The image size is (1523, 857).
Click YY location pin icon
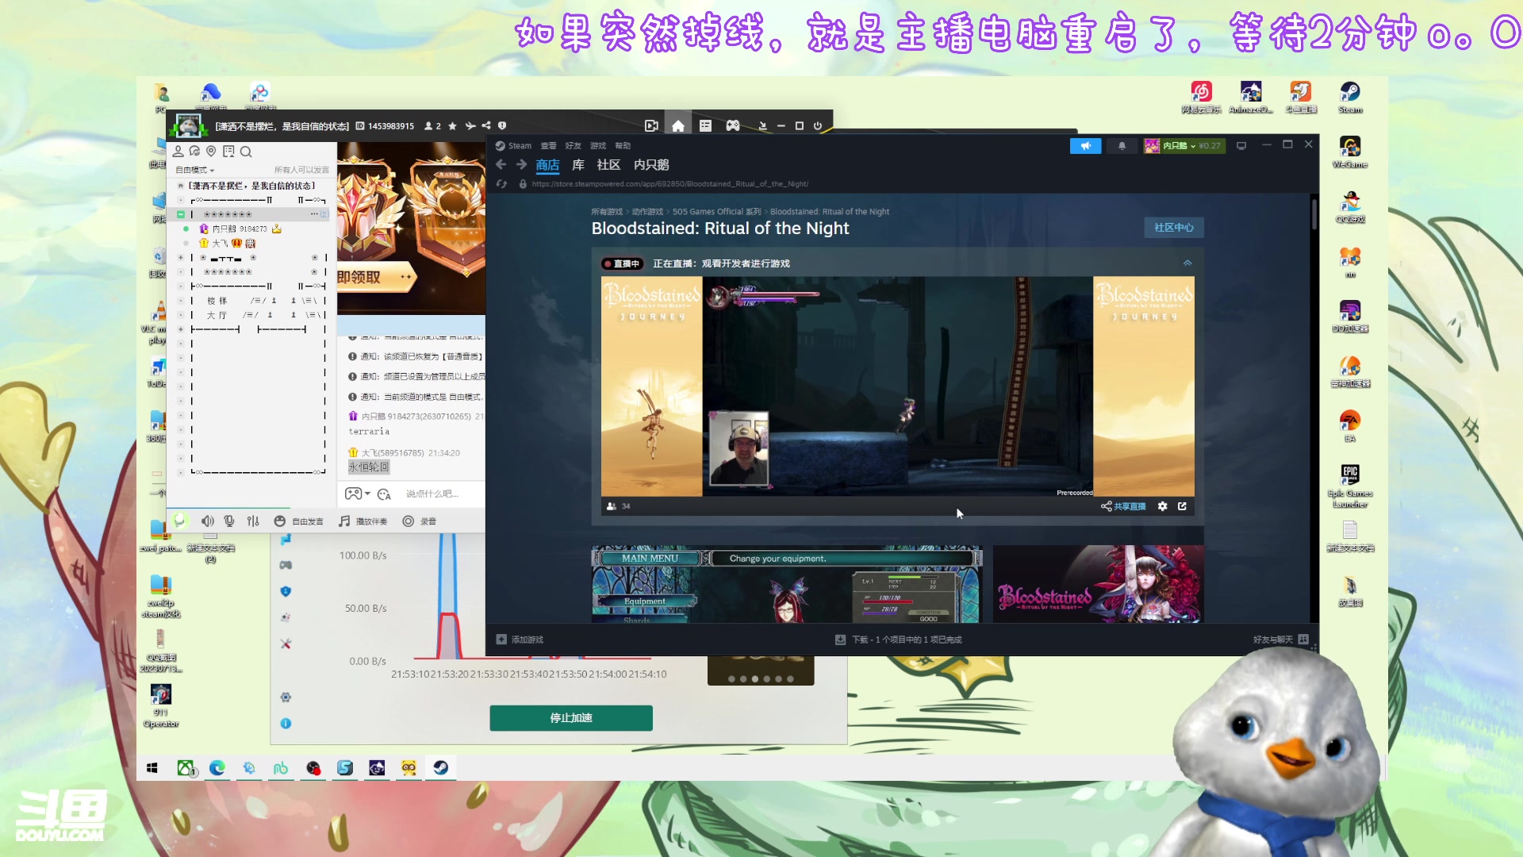coord(211,151)
